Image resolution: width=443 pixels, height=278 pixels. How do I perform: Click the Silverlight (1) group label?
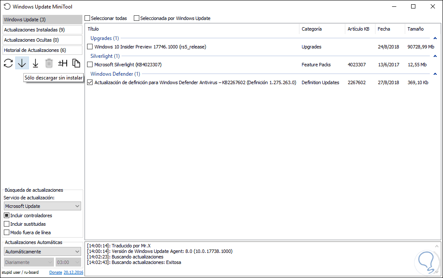[x=105, y=56]
